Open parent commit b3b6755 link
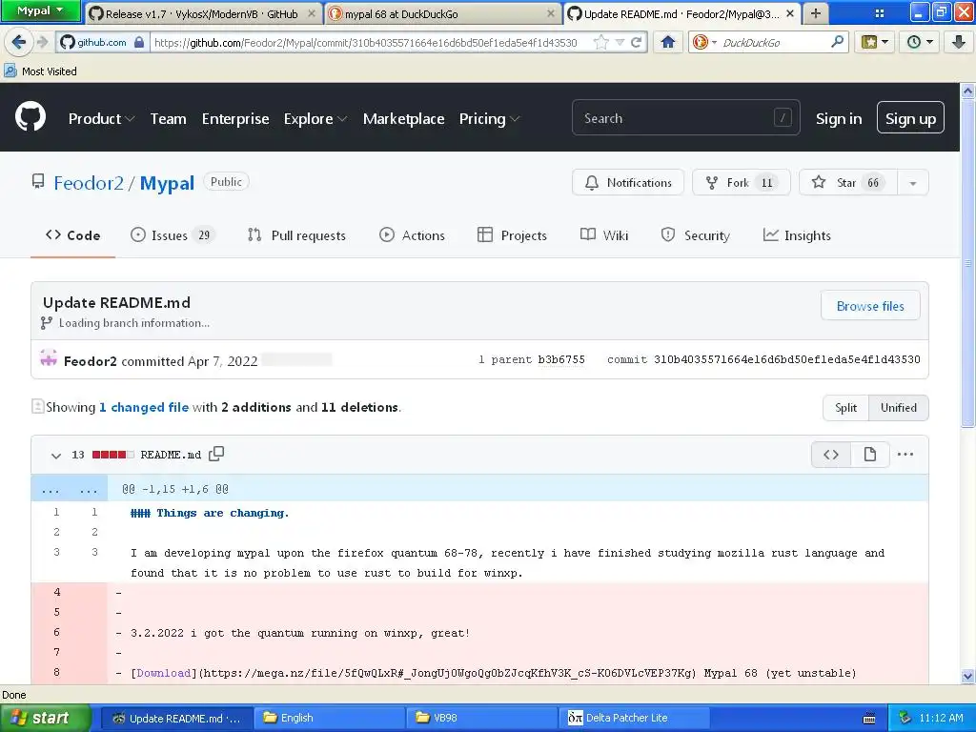 pyautogui.click(x=561, y=359)
